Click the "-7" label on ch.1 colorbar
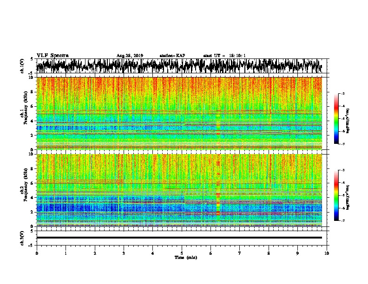The image size is (368, 284). [x=343, y=144]
